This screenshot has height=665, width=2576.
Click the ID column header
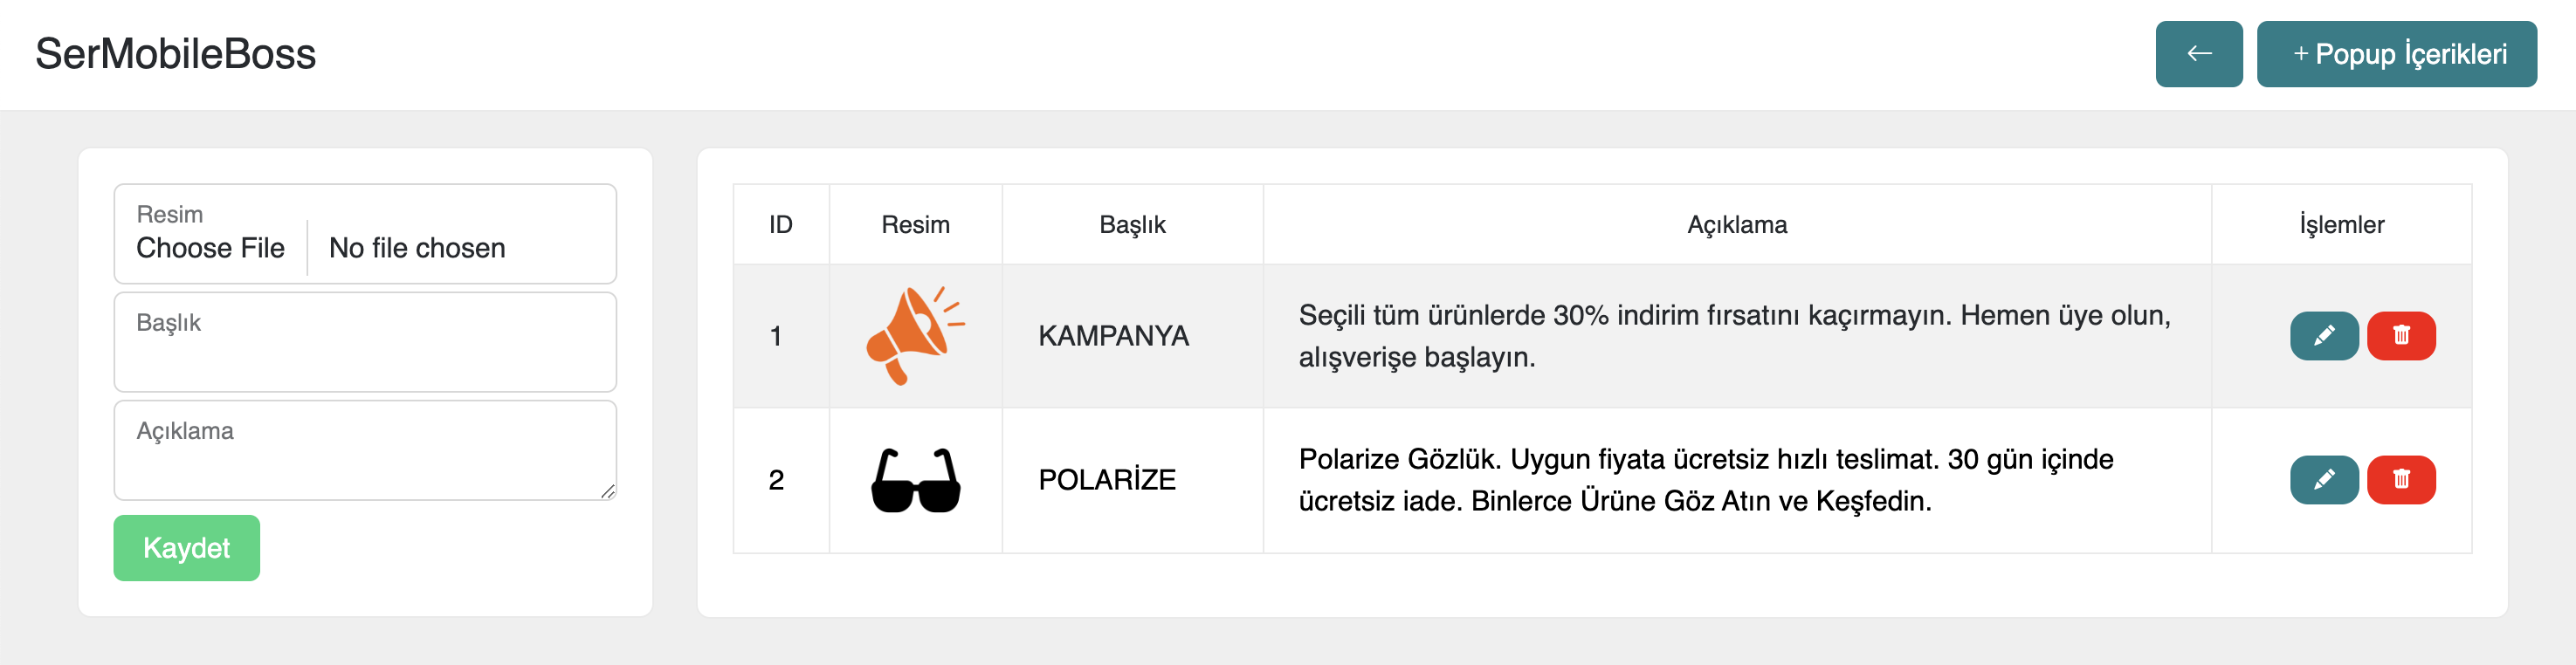pos(780,225)
